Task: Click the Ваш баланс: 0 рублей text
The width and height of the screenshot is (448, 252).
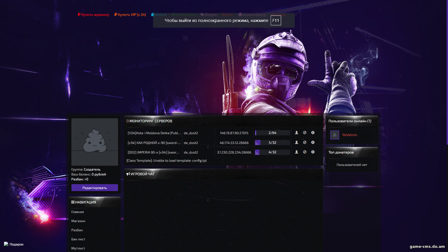Action: (88, 174)
